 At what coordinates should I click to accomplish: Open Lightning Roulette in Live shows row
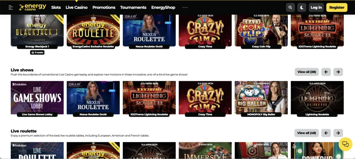click(x=317, y=98)
